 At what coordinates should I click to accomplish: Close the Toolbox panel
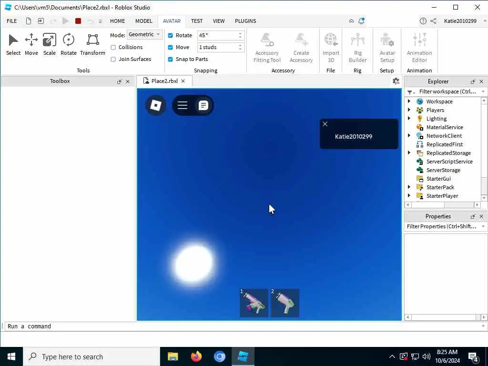coord(128,81)
